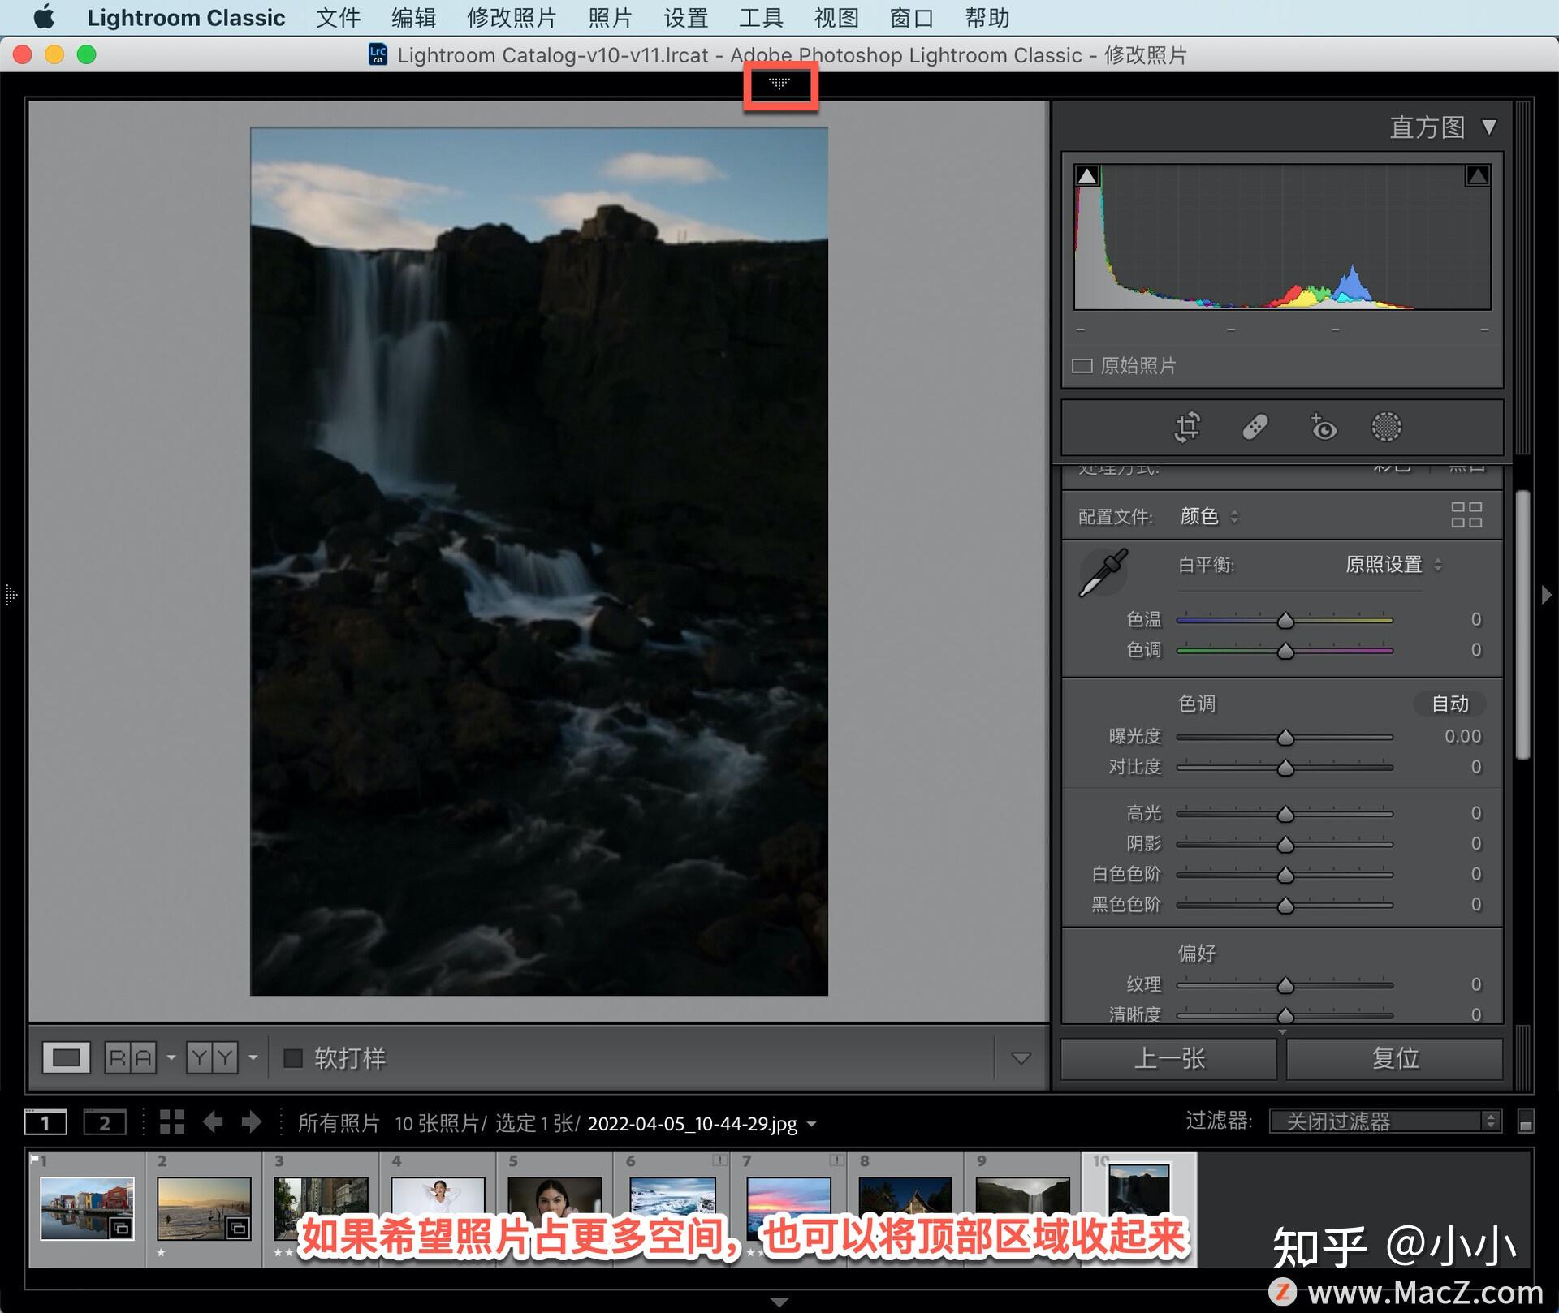1559x1313 pixels.
Task: Enable the 软打样 soft proofing checkbox
Action: click(x=292, y=1057)
